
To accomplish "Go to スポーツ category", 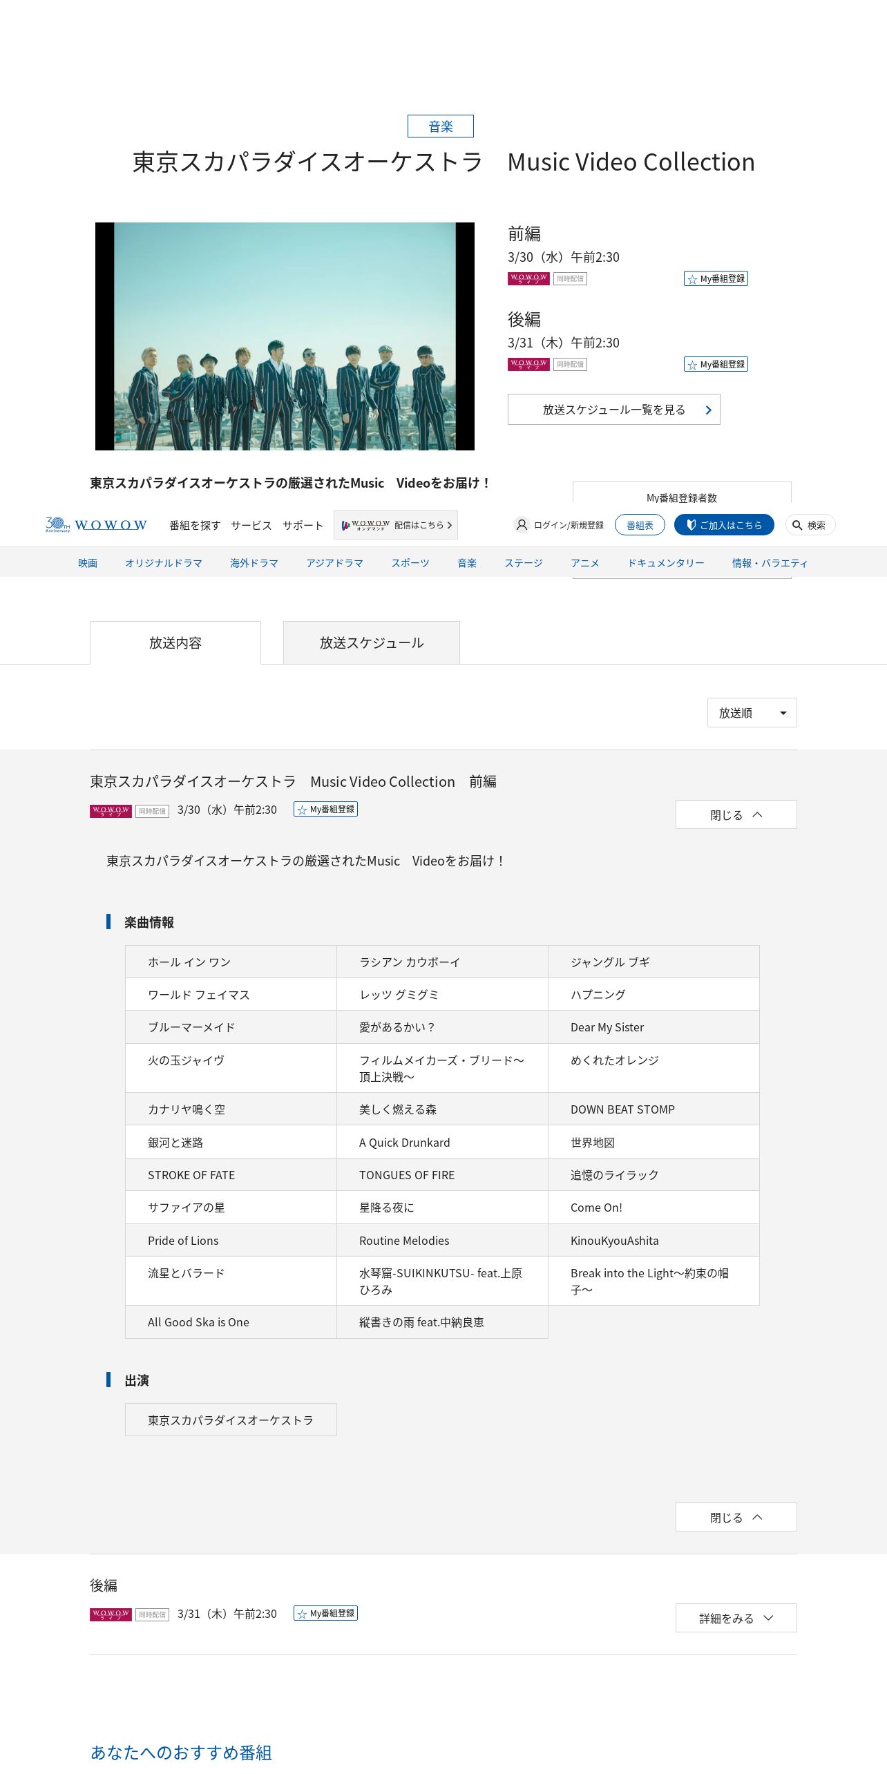I will (410, 563).
